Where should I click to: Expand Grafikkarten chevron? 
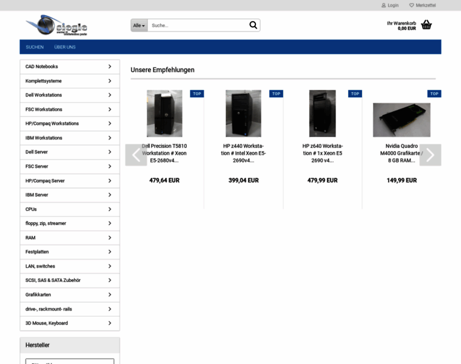[x=110, y=295]
